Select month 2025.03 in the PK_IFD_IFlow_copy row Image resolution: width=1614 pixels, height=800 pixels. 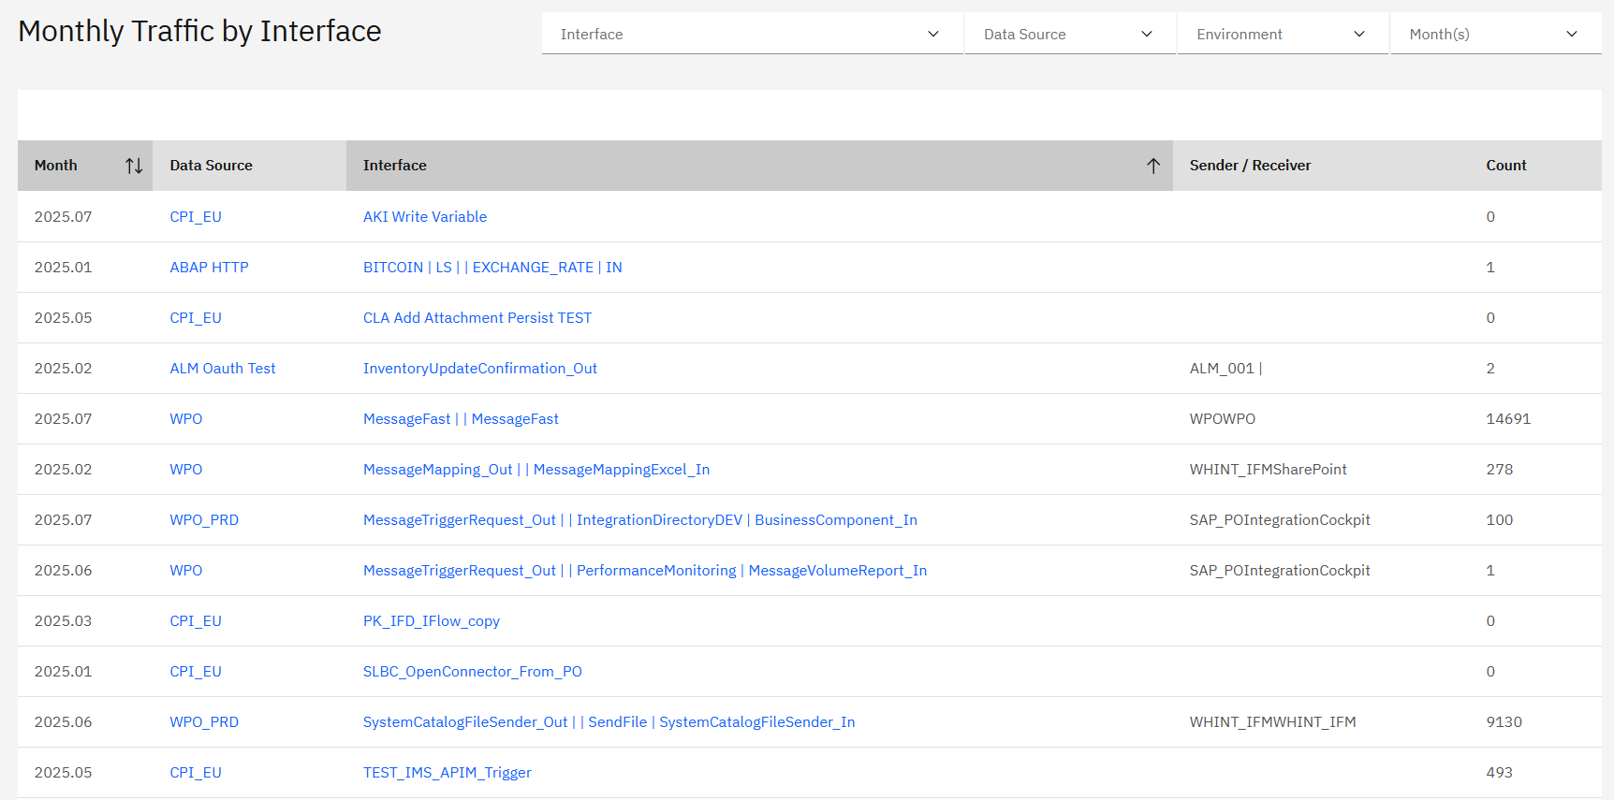pyautogui.click(x=64, y=620)
